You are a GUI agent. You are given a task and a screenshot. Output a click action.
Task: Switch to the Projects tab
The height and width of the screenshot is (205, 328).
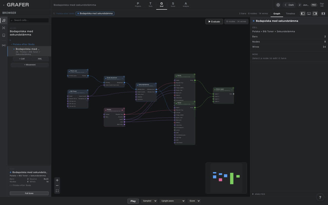[138, 5]
